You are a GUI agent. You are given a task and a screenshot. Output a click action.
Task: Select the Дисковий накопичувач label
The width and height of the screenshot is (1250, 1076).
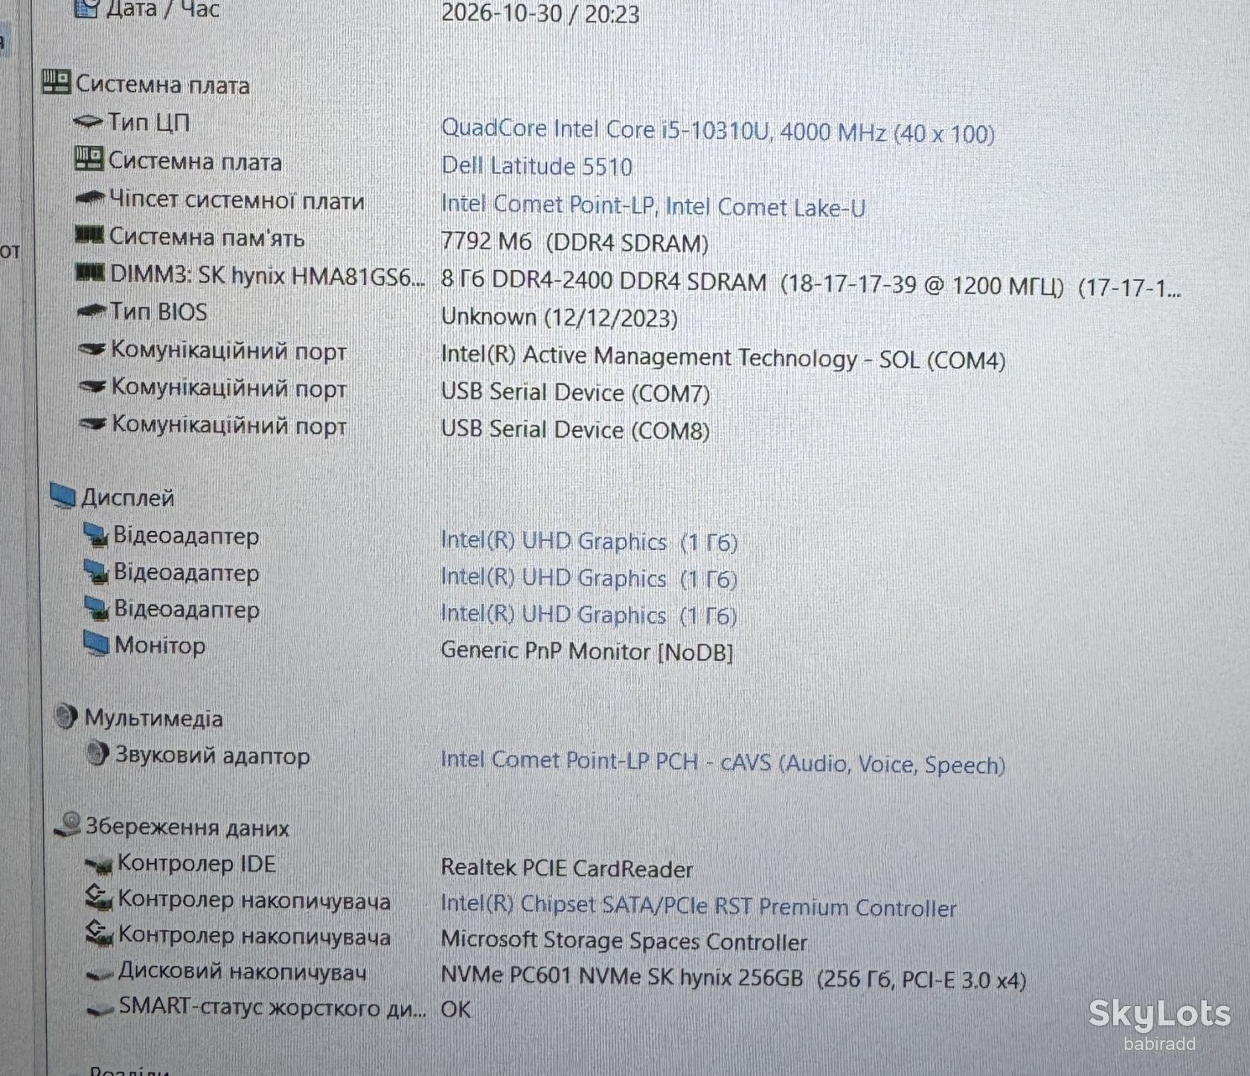pyautogui.click(x=243, y=971)
